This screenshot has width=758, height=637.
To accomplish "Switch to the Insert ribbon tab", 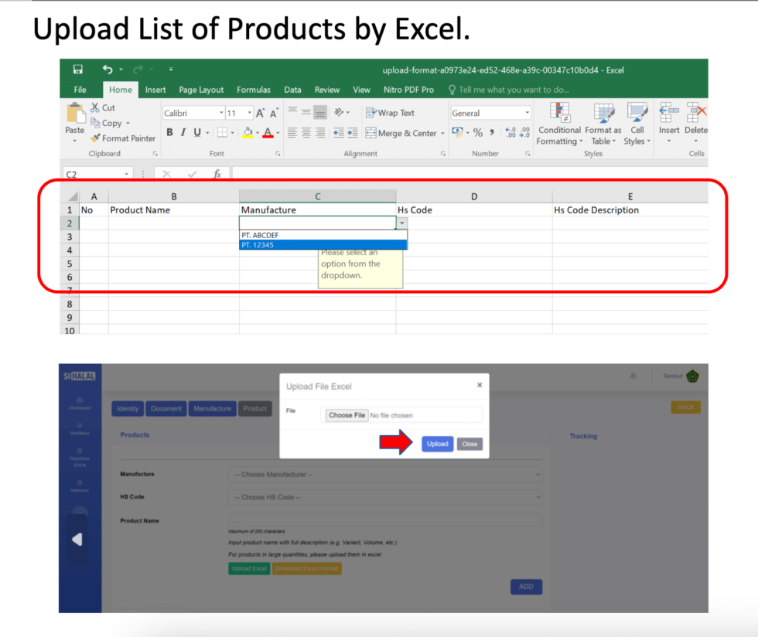I will [155, 90].
